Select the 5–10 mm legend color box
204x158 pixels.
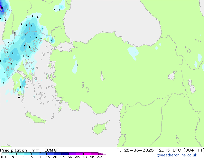pos(35,154)
